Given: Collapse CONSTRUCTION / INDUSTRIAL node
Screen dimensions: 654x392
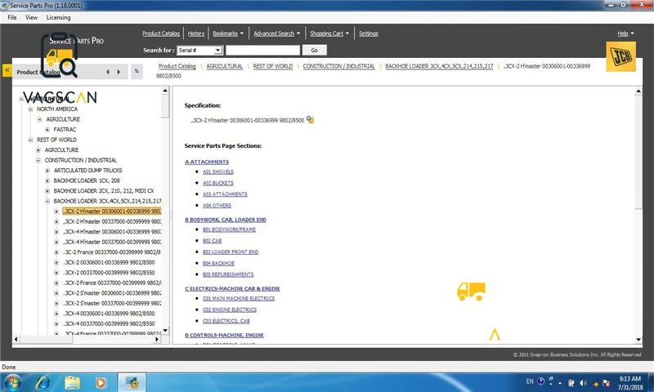Looking at the screenshot, I should point(38,160).
